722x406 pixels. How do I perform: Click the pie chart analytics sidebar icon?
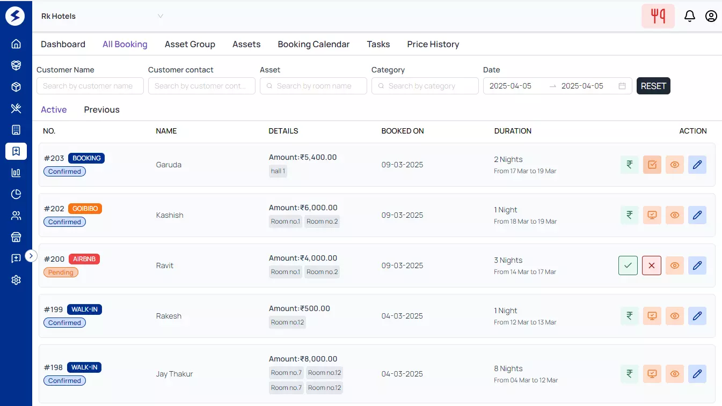16,194
